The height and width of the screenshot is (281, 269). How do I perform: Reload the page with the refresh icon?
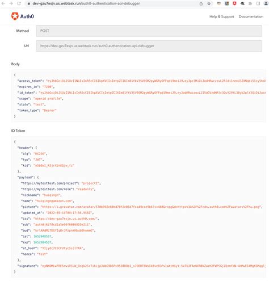[19, 3]
